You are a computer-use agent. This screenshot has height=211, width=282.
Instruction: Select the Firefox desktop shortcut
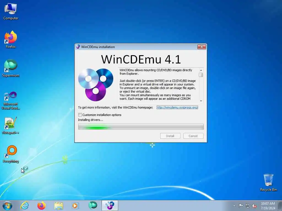(11, 40)
